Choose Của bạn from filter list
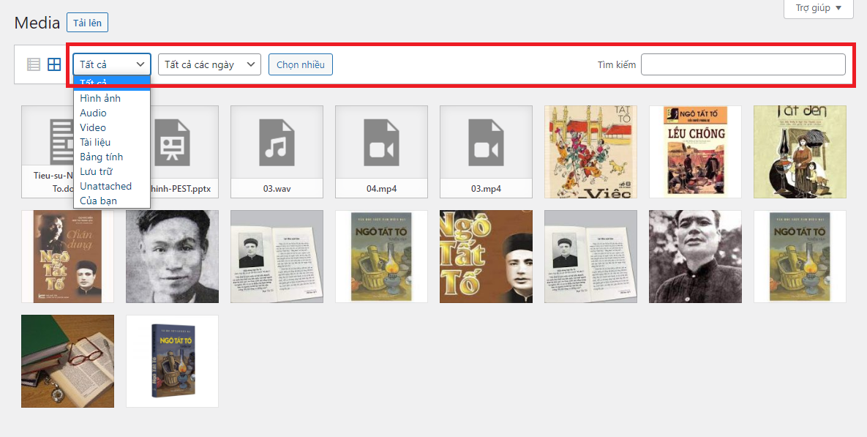 [x=98, y=201]
